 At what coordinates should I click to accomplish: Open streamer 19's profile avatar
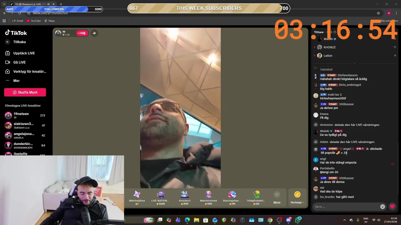[x=58, y=33]
